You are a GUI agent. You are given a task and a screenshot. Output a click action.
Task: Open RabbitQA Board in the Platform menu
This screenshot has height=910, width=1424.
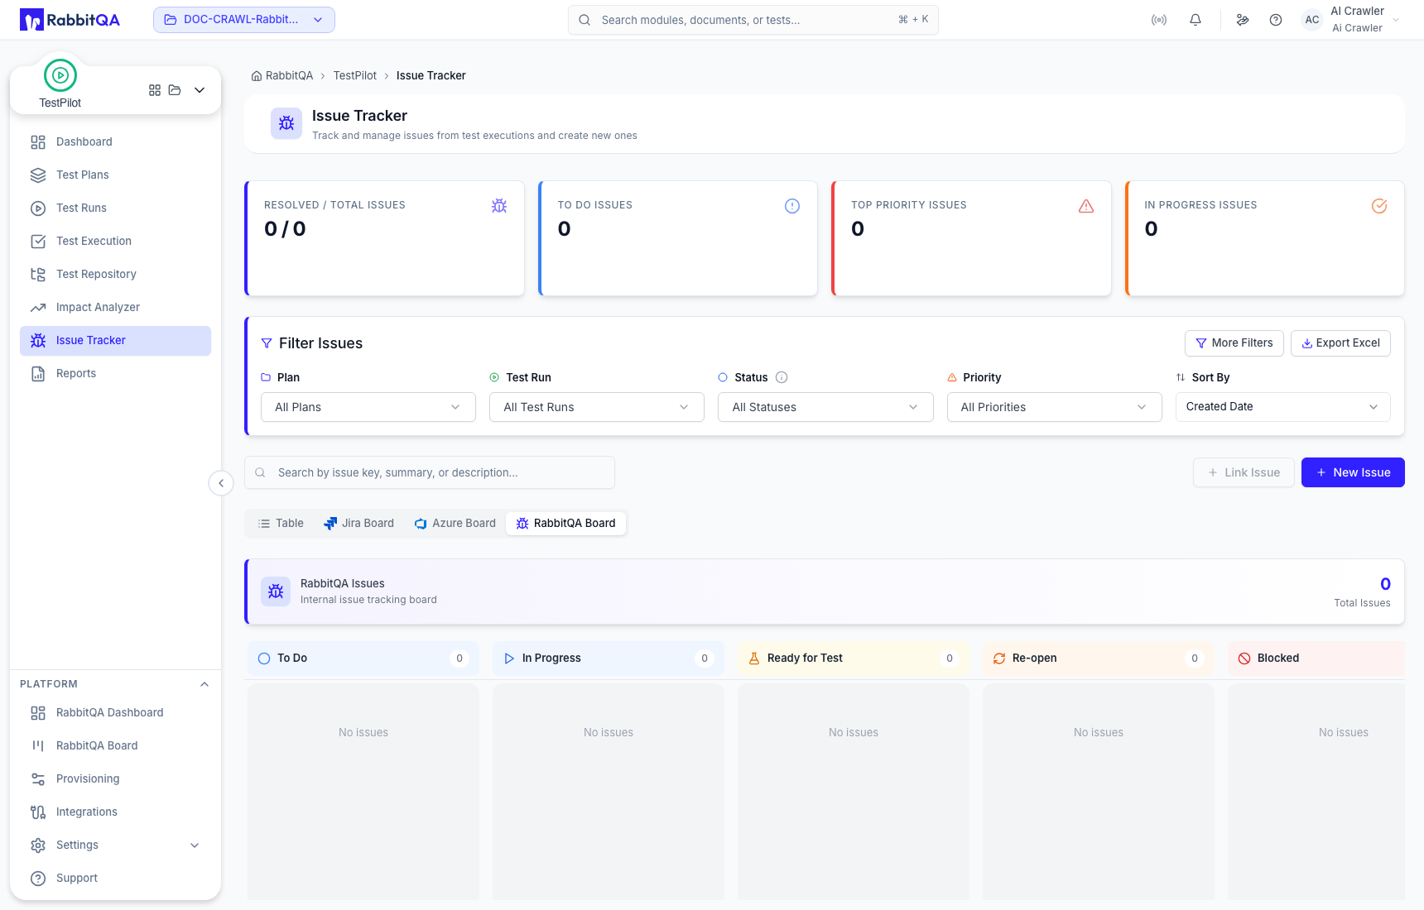[x=115, y=746]
